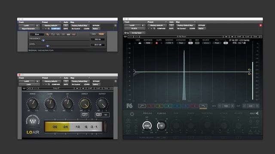The height and width of the screenshot is (154, 275).
Task: Click the right filter node on F6 curve
Action: (250, 71)
